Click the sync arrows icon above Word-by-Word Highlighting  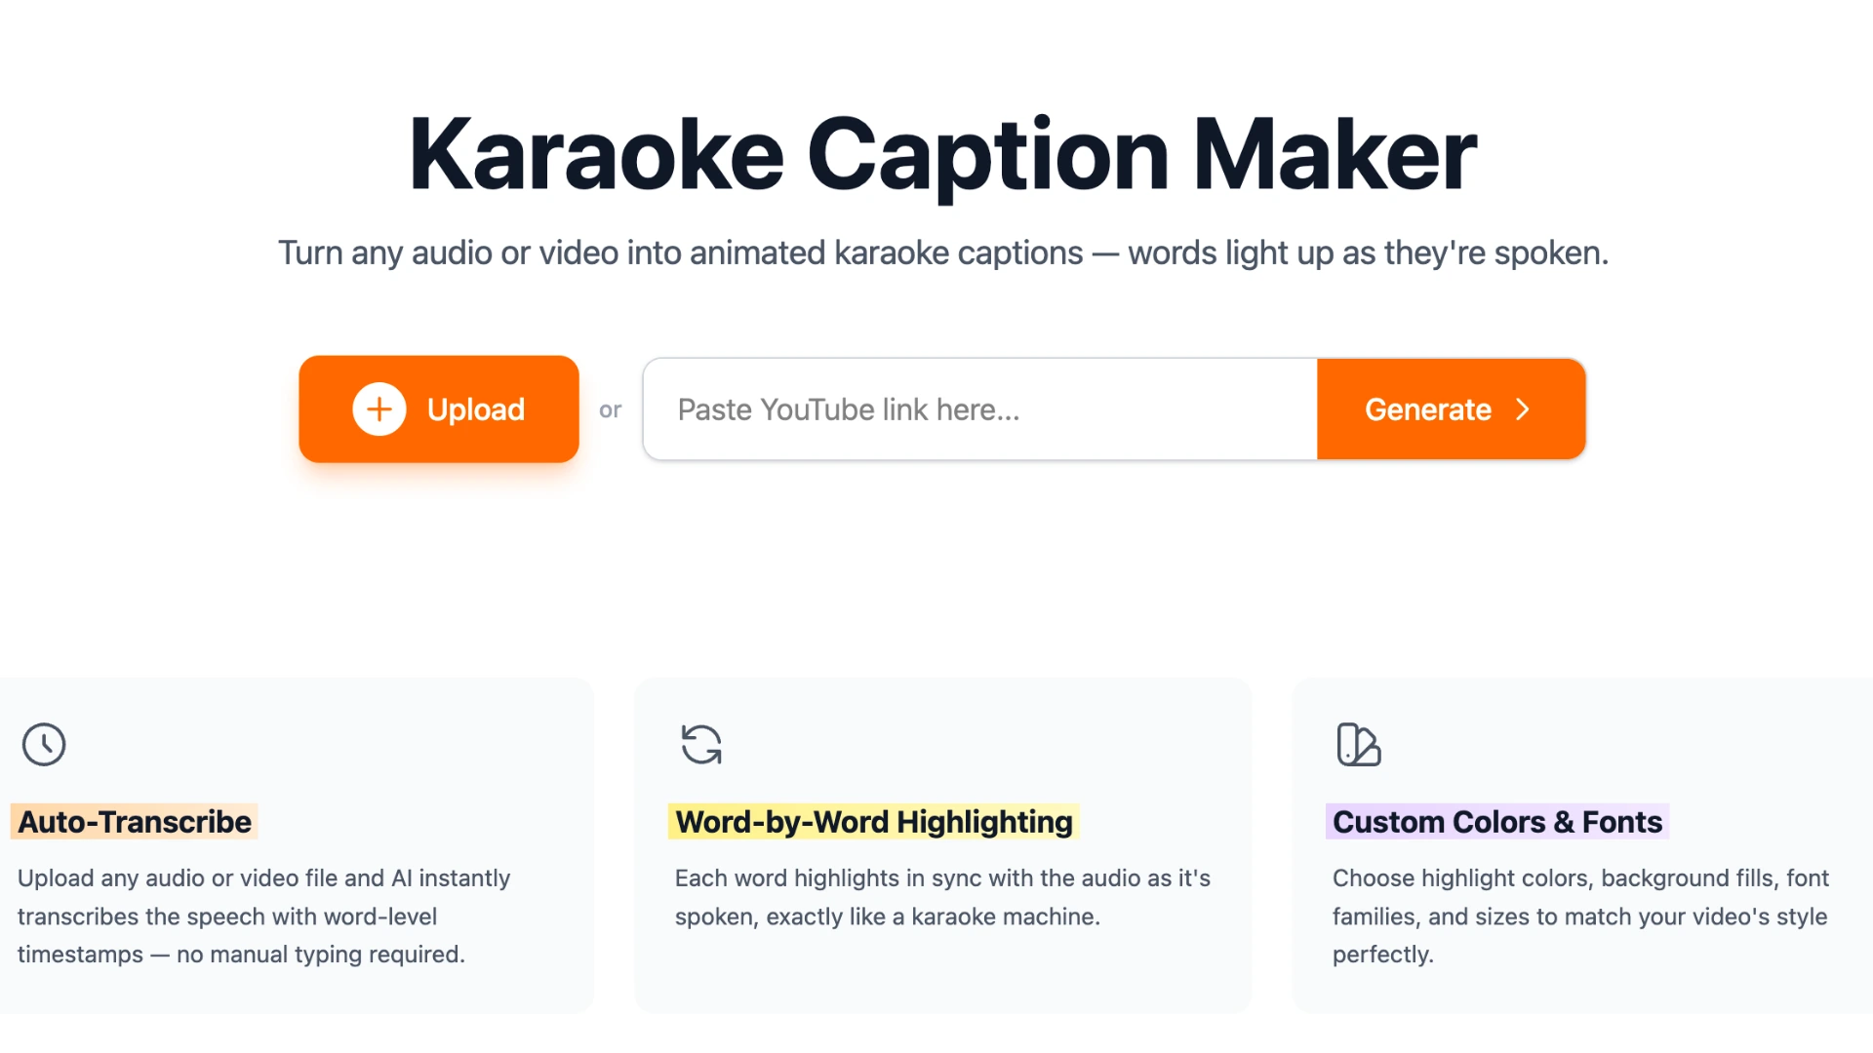click(x=700, y=744)
